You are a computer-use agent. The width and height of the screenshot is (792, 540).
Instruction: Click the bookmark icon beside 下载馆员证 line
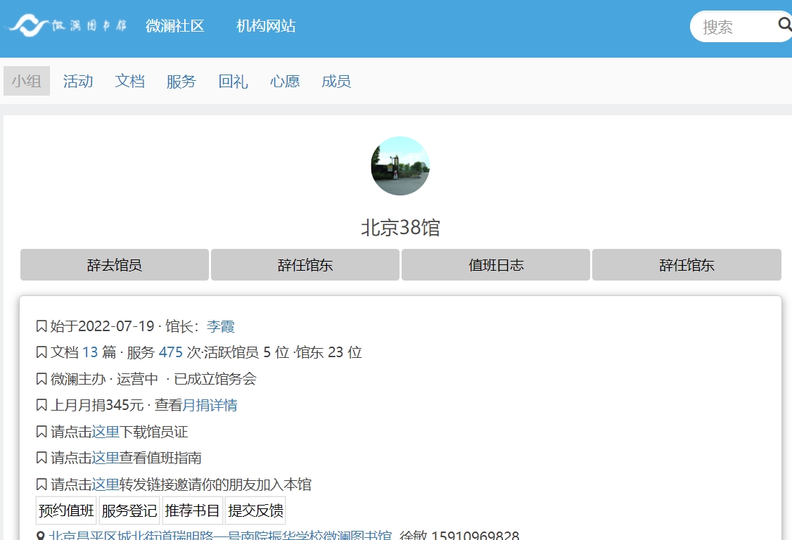[41, 432]
